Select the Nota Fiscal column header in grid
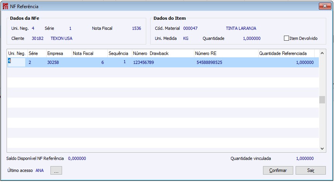This screenshot has width=334, height=182. click(90, 53)
